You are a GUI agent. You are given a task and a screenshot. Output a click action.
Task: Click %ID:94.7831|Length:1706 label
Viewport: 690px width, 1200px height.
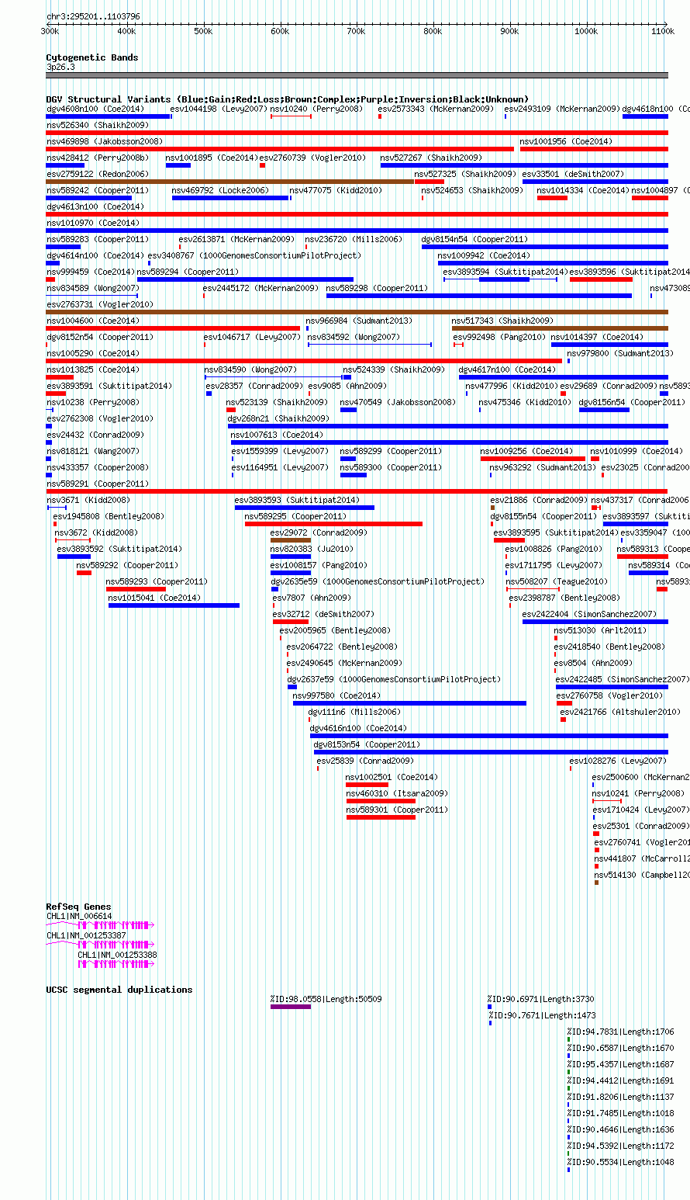pos(620,1032)
